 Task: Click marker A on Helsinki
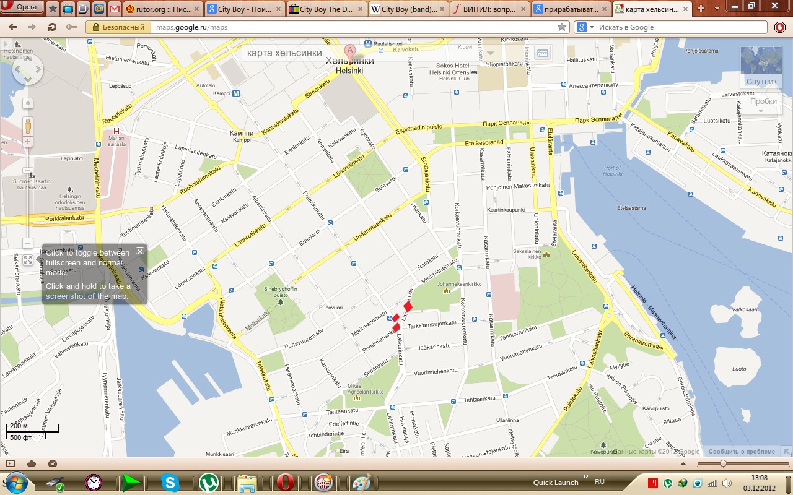tap(350, 51)
